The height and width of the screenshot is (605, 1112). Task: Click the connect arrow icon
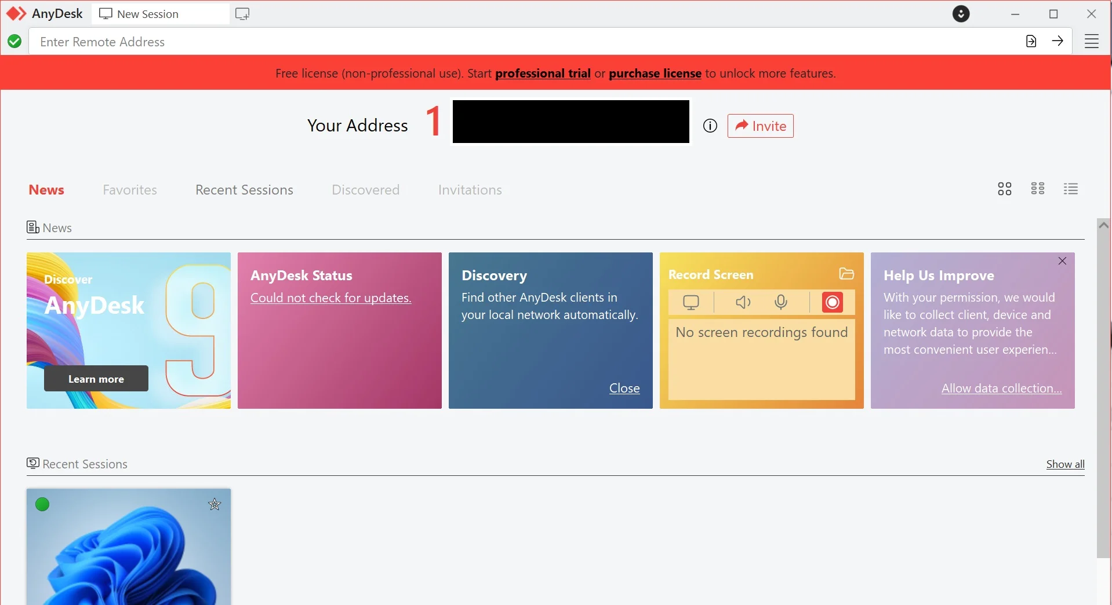coord(1058,41)
